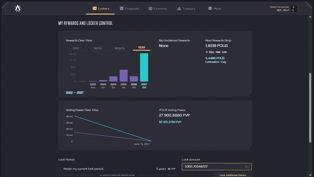Click the 5,4486 POLIS estimate text
Screen dimensions: 314x177
215,58
